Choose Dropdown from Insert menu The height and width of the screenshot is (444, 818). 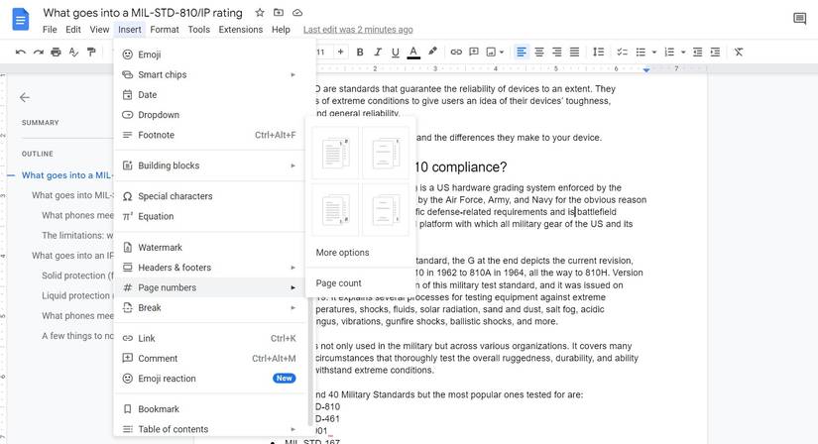coord(209,115)
